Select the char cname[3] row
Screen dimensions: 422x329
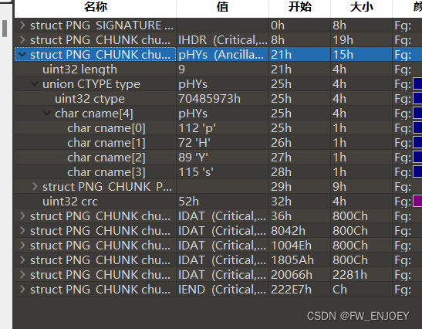(218, 172)
